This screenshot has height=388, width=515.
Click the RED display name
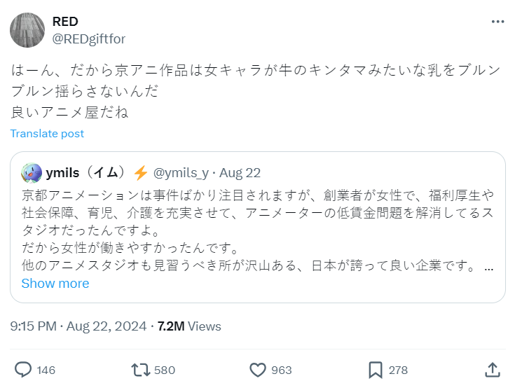(65, 22)
